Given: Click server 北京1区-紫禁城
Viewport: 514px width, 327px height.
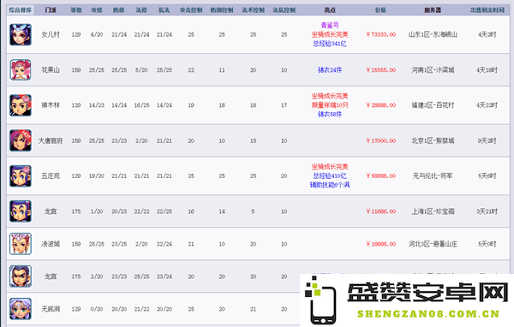Looking at the screenshot, I should [433, 140].
